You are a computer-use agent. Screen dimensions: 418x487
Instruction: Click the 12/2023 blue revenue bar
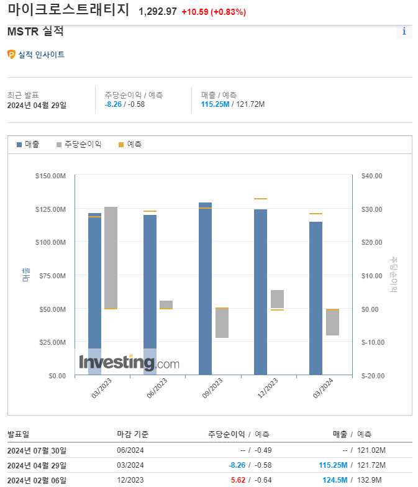[x=261, y=292]
